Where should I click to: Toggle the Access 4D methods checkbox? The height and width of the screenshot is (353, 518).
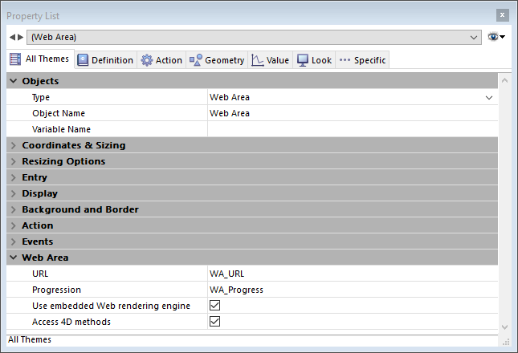[x=214, y=322]
